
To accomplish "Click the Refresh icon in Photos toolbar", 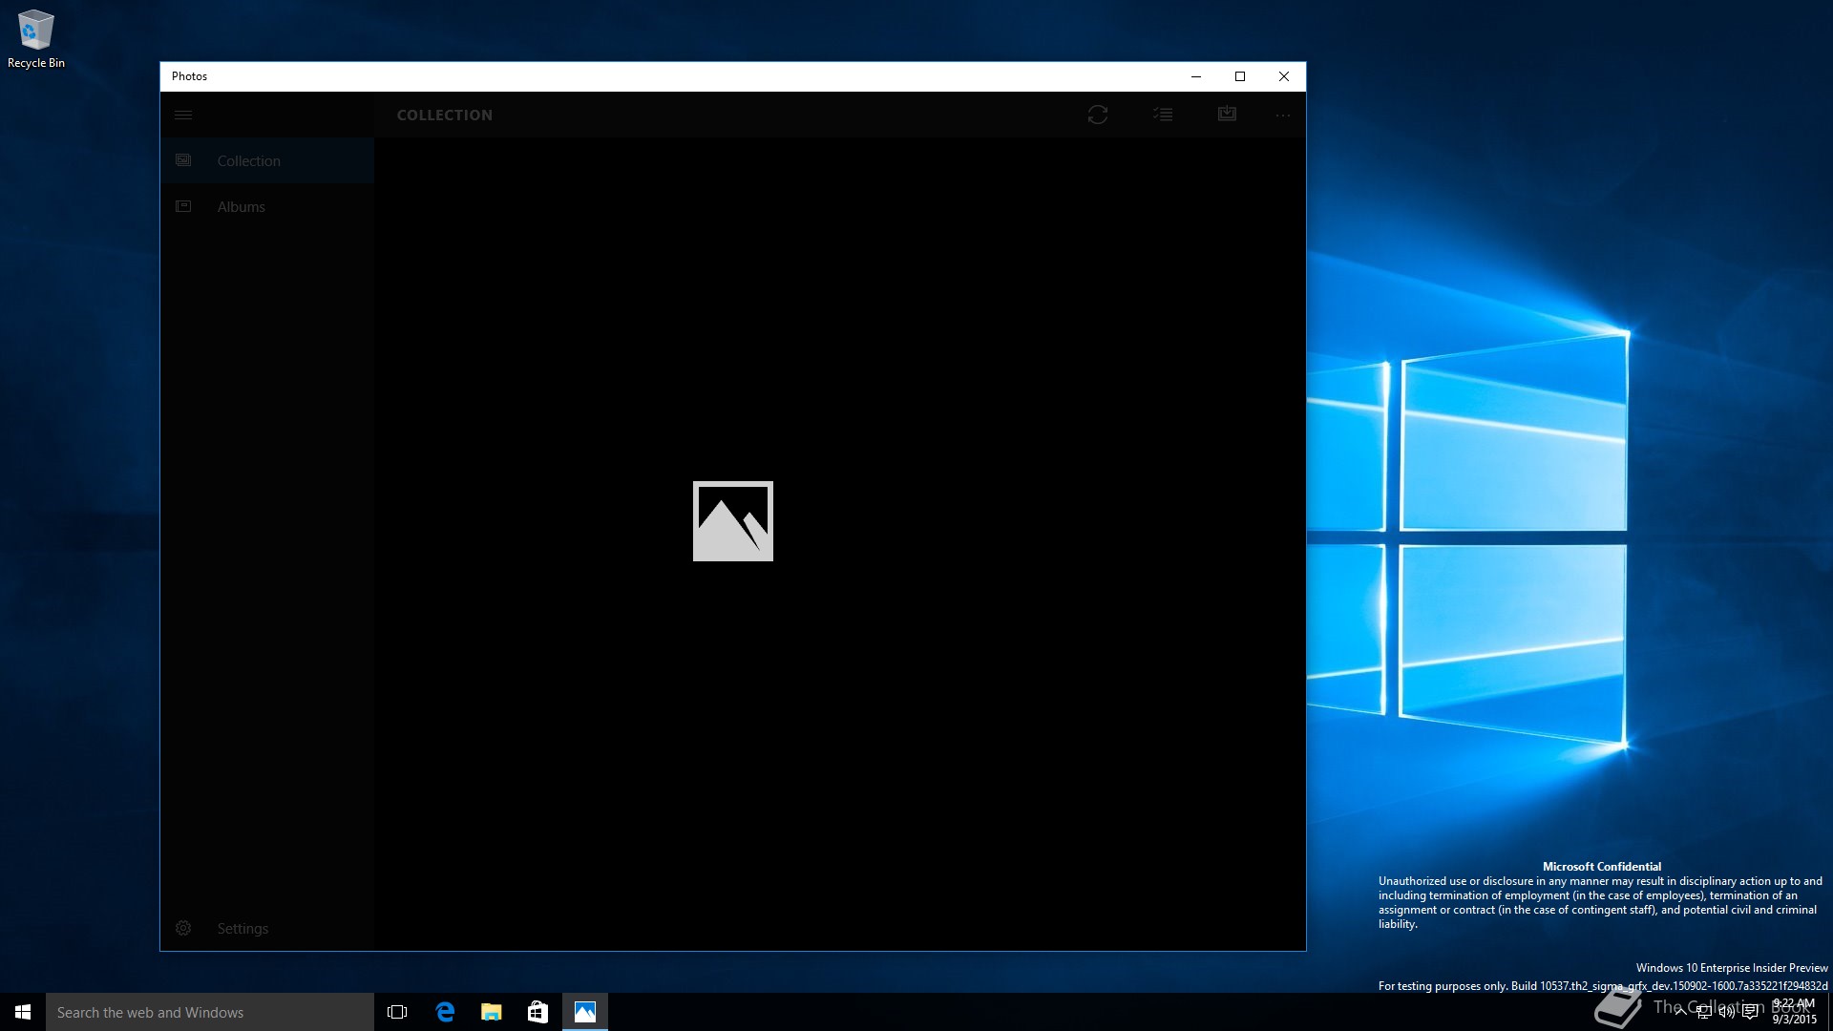I will click(x=1098, y=115).
